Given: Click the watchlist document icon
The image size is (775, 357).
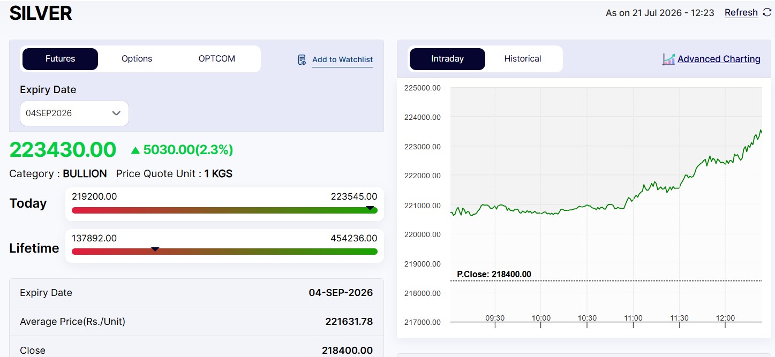Looking at the screenshot, I should 302,59.
